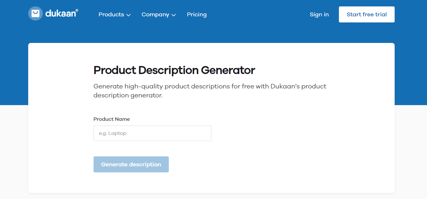Click the "e.g. Laptop" placeholder text
427x199 pixels.
pos(113,133)
